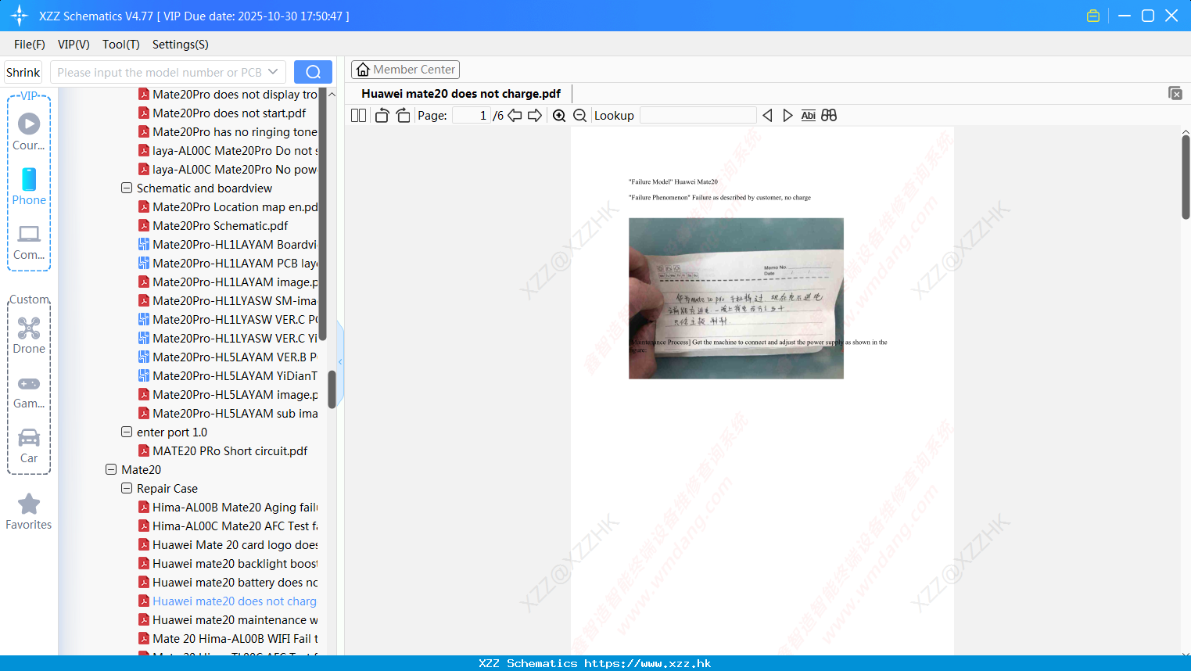Zoom in on the PDF
The width and height of the screenshot is (1191, 671).
559,116
